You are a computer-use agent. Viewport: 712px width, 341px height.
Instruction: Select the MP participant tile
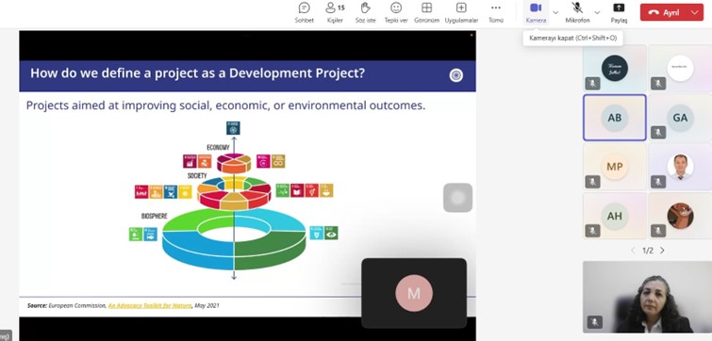pos(614,167)
